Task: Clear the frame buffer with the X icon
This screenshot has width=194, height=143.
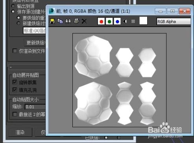Action: point(84,21)
